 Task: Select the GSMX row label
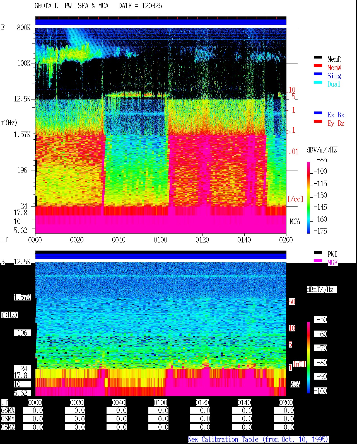click(8, 410)
